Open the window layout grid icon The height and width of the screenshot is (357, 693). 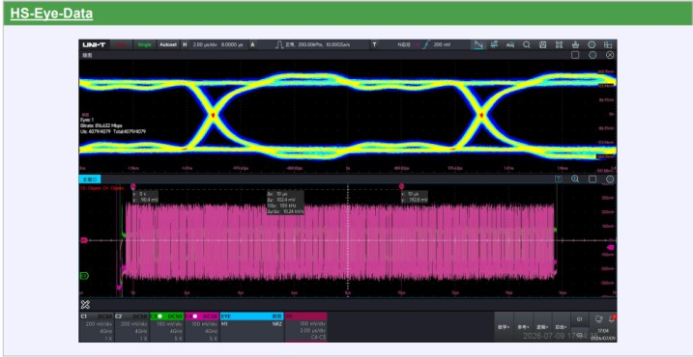(608, 44)
